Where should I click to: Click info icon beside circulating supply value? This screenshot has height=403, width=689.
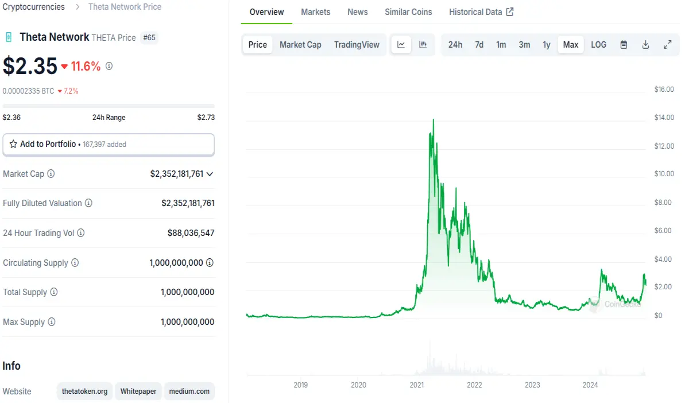(210, 263)
